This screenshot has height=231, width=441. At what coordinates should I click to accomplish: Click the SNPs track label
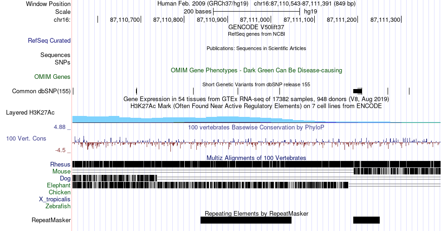pyautogui.click(x=63, y=62)
